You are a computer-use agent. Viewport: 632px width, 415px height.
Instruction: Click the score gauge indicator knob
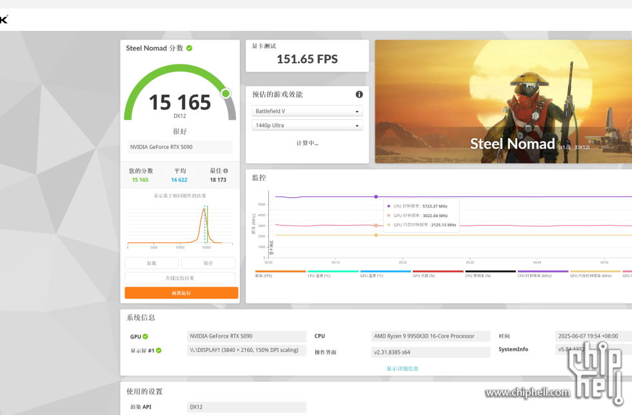point(226,93)
